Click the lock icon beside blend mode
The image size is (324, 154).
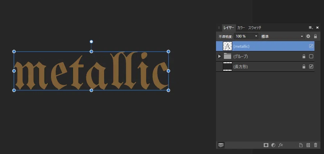pos(315,36)
